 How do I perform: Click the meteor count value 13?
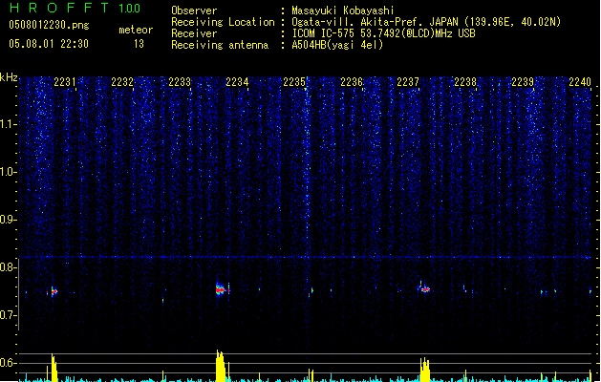139,44
